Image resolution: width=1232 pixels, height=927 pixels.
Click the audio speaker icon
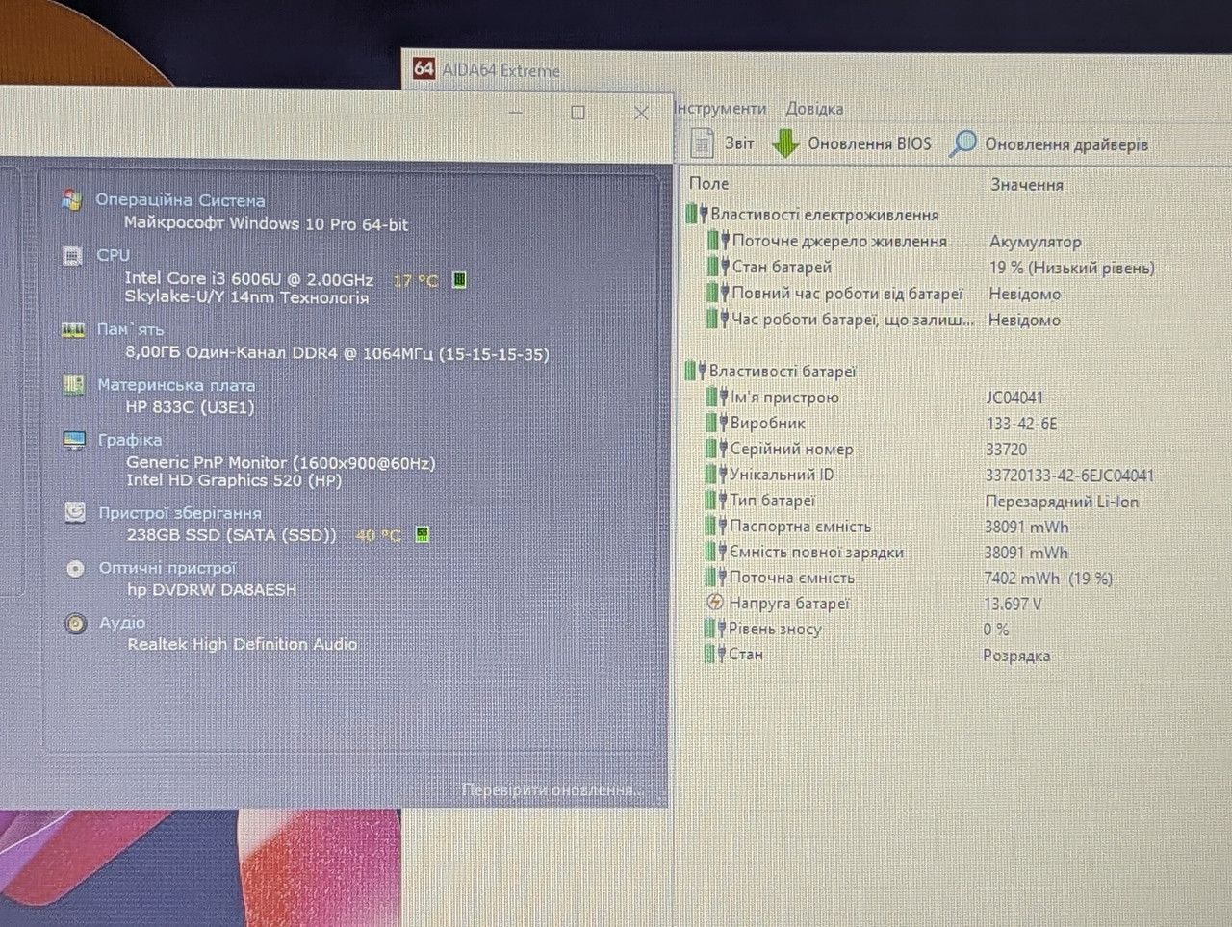tap(76, 623)
